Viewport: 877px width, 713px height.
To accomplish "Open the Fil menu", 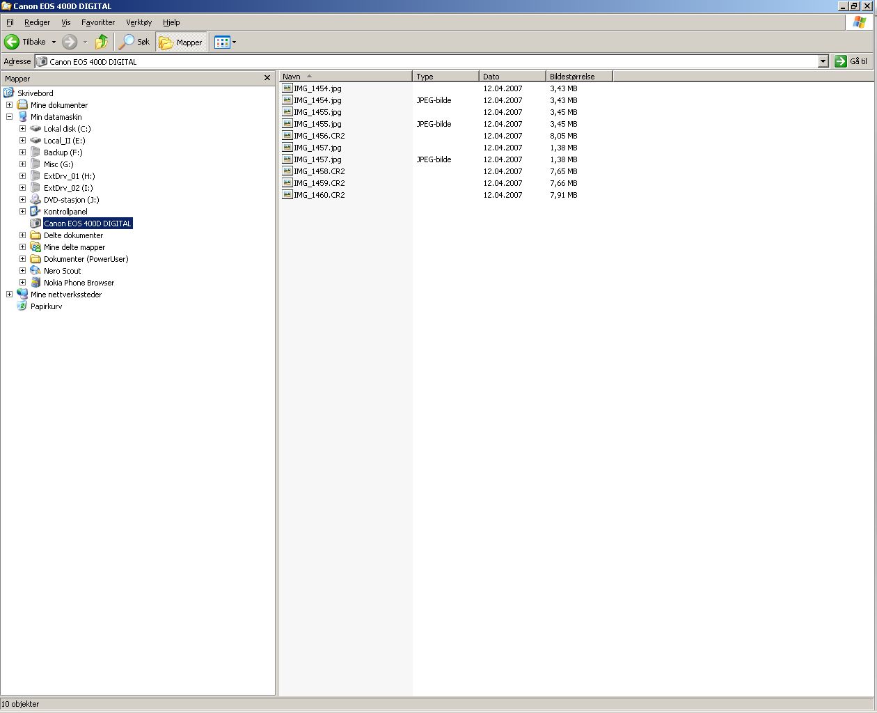I will 10,22.
